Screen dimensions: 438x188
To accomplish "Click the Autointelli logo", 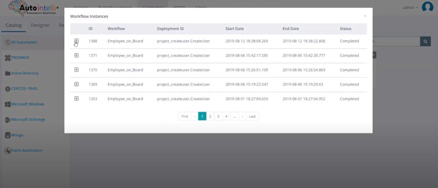I will point(34,9).
